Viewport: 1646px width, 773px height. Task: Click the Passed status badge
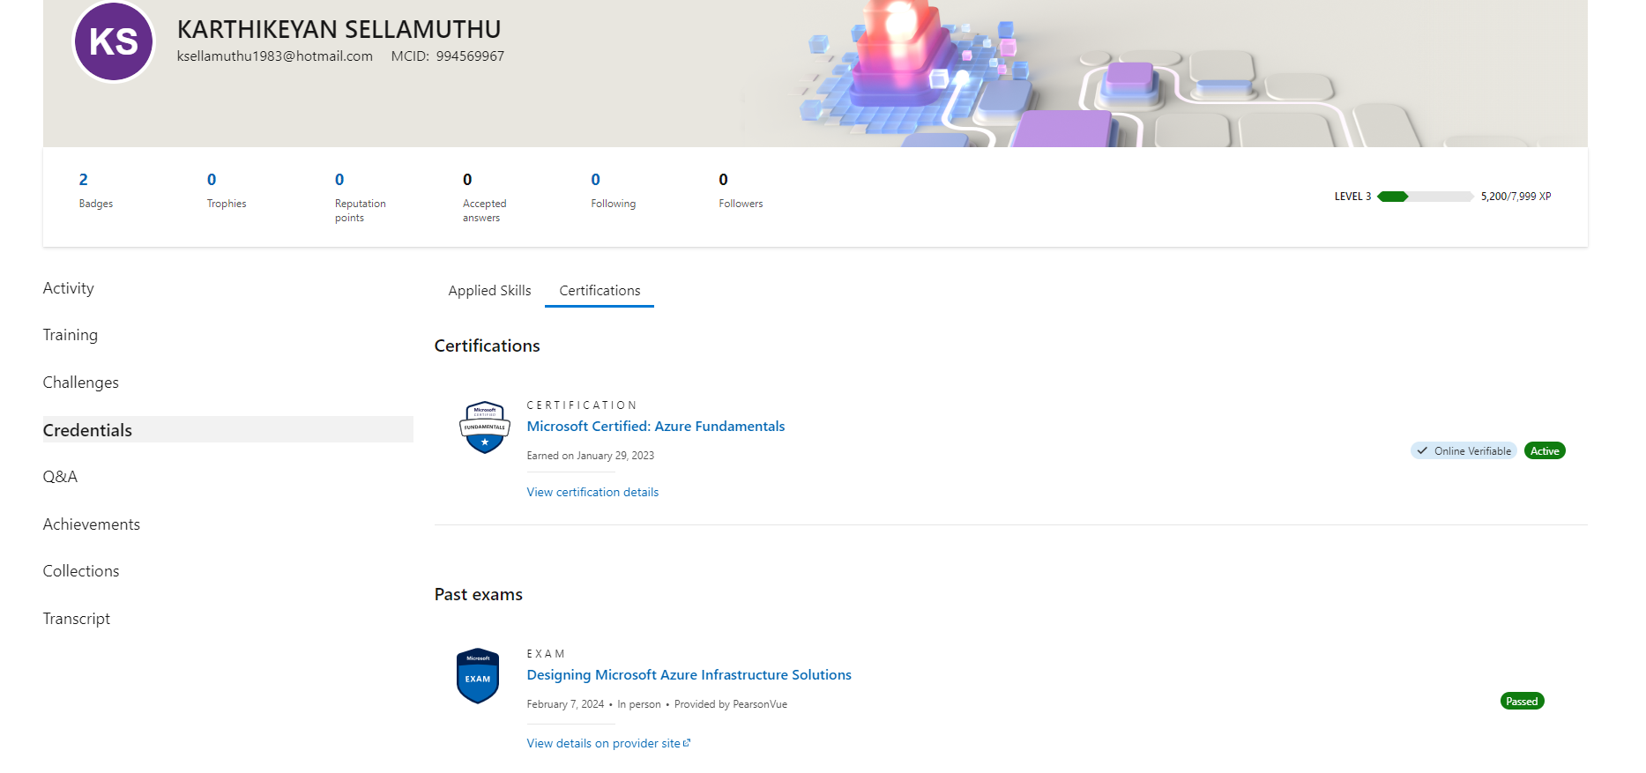tap(1522, 702)
